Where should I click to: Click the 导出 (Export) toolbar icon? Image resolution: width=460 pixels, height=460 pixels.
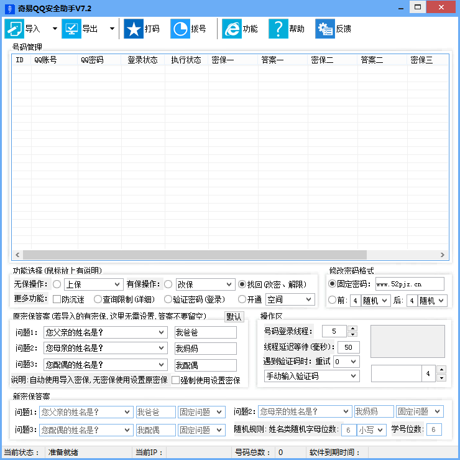pos(71,29)
